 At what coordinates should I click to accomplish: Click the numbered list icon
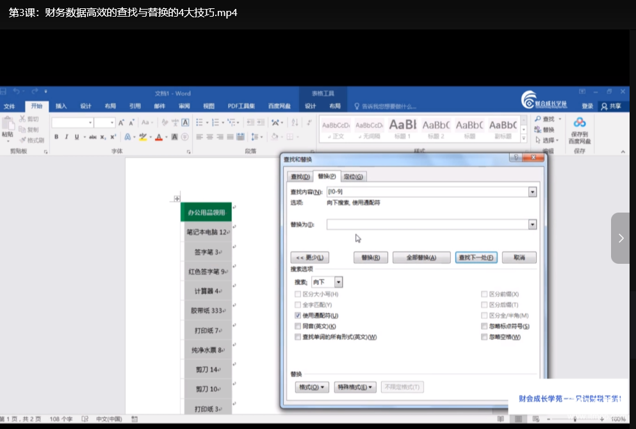click(215, 122)
